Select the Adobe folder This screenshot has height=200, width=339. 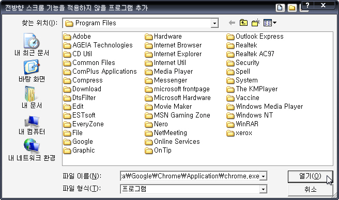point(77,37)
